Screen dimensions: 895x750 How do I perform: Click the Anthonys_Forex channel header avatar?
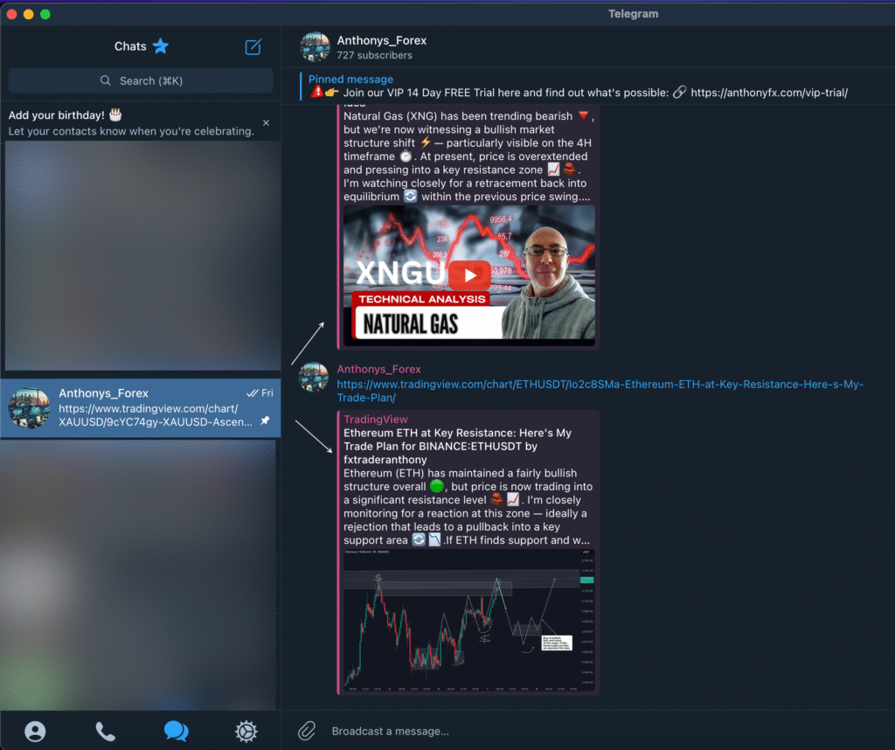(x=315, y=47)
